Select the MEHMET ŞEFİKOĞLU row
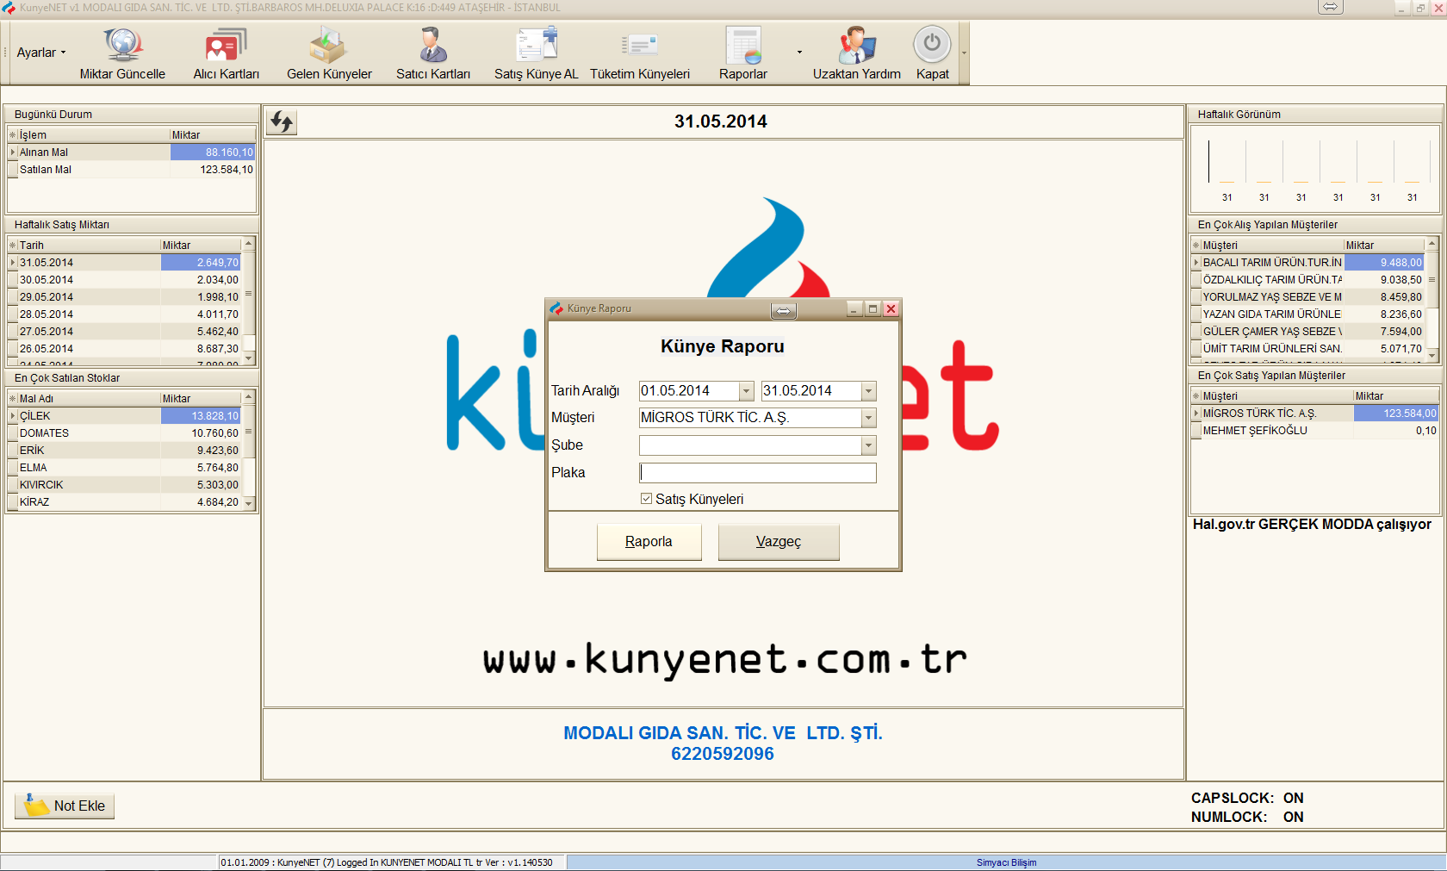Image resolution: width=1447 pixels, height=871 pixels. pyautogui.click(x=1314, y=431)
